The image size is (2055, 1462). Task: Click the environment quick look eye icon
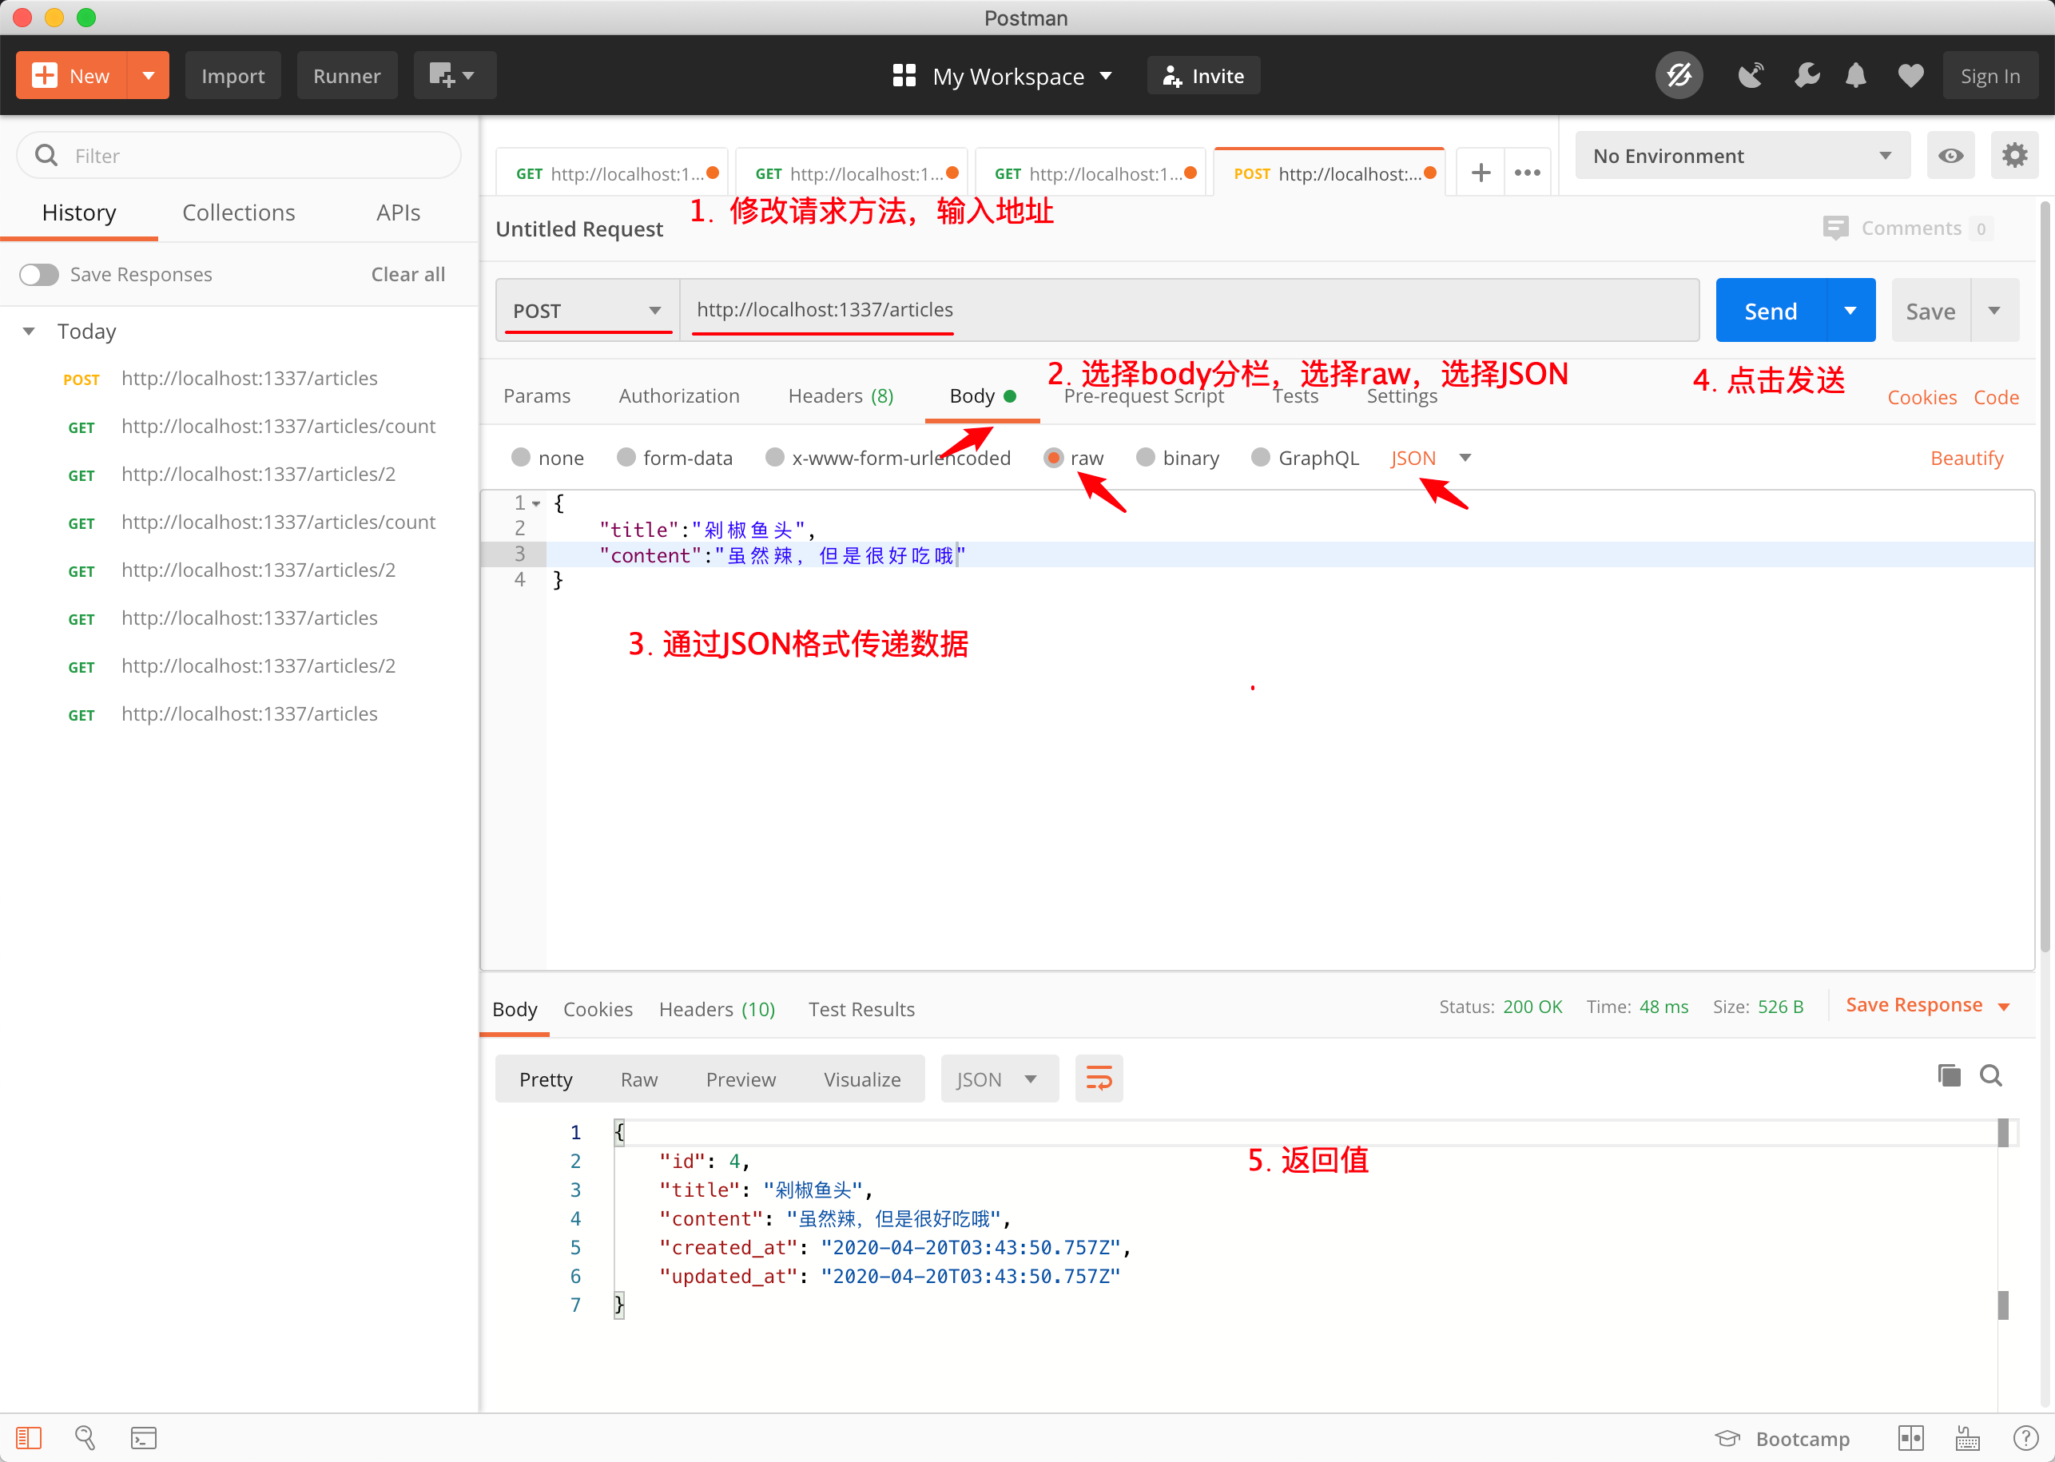tap(1950, 156)
